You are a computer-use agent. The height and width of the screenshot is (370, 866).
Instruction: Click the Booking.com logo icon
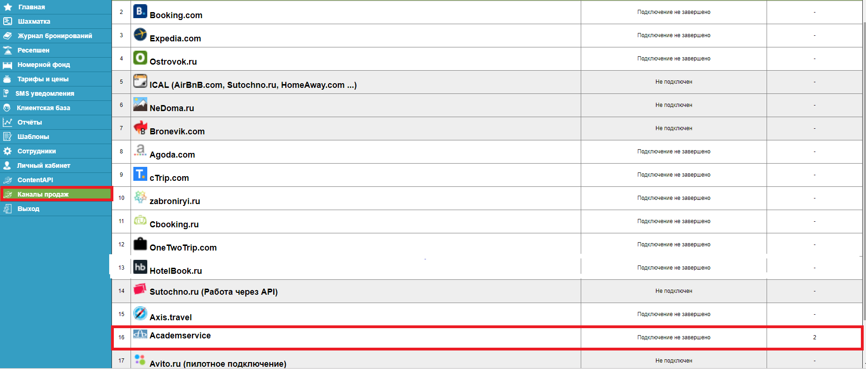140,11
